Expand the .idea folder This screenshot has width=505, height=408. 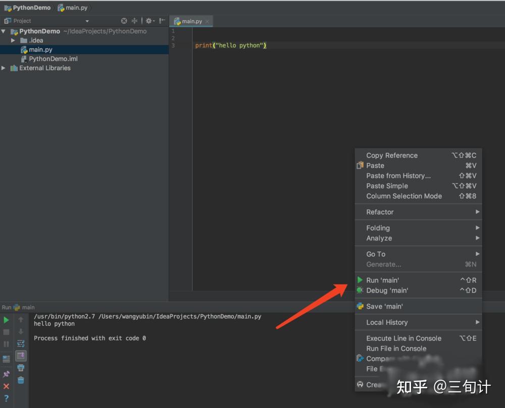pyautogui.click(x=13, y=40)
